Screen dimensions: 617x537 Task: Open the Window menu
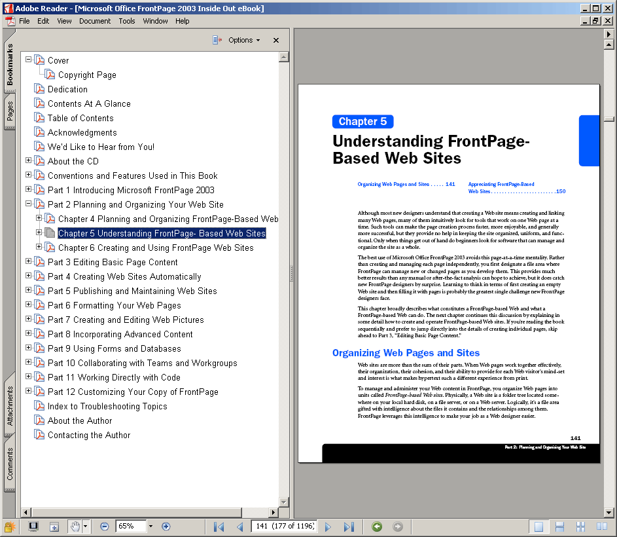pos(155,21)
